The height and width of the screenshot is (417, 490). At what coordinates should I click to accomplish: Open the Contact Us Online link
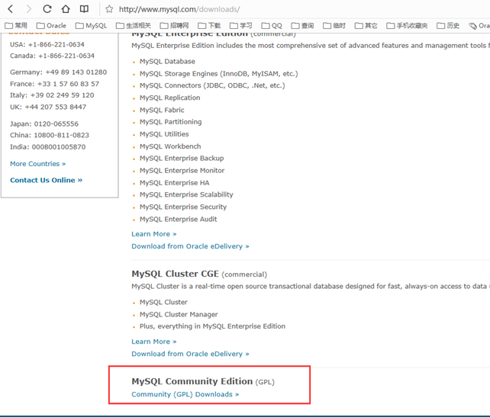pyautogui.click(x=47, y=180)
